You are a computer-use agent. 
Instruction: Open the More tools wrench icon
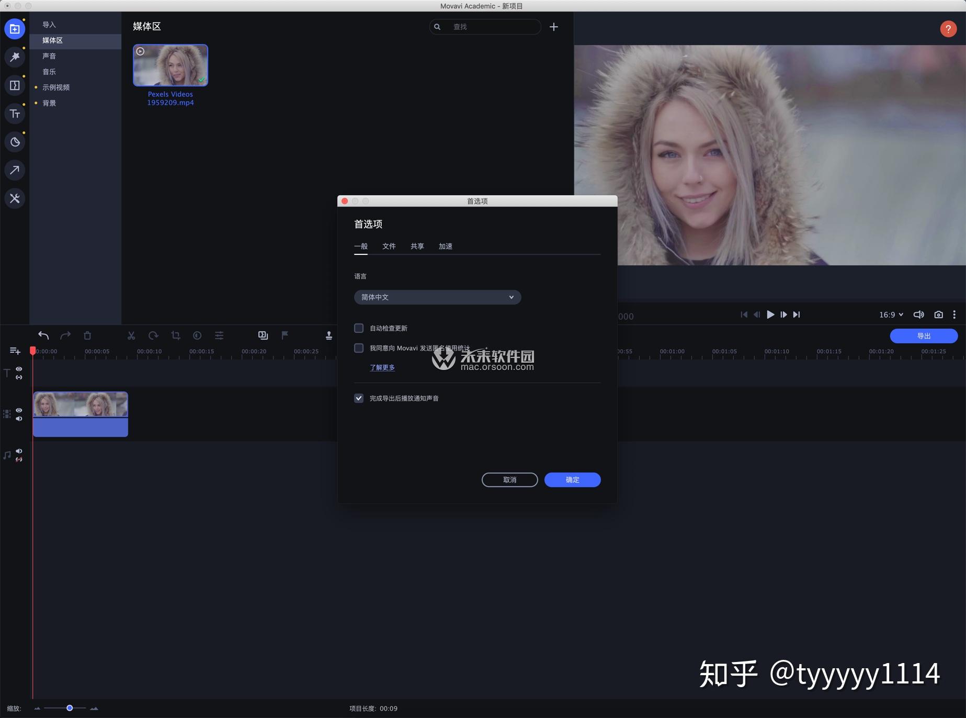point(15,198)
